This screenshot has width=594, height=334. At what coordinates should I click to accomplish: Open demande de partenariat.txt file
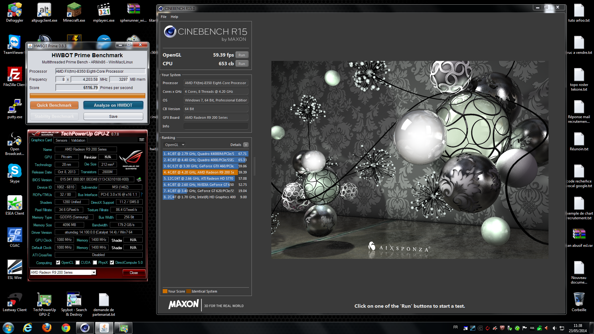(x=104, y=304)
